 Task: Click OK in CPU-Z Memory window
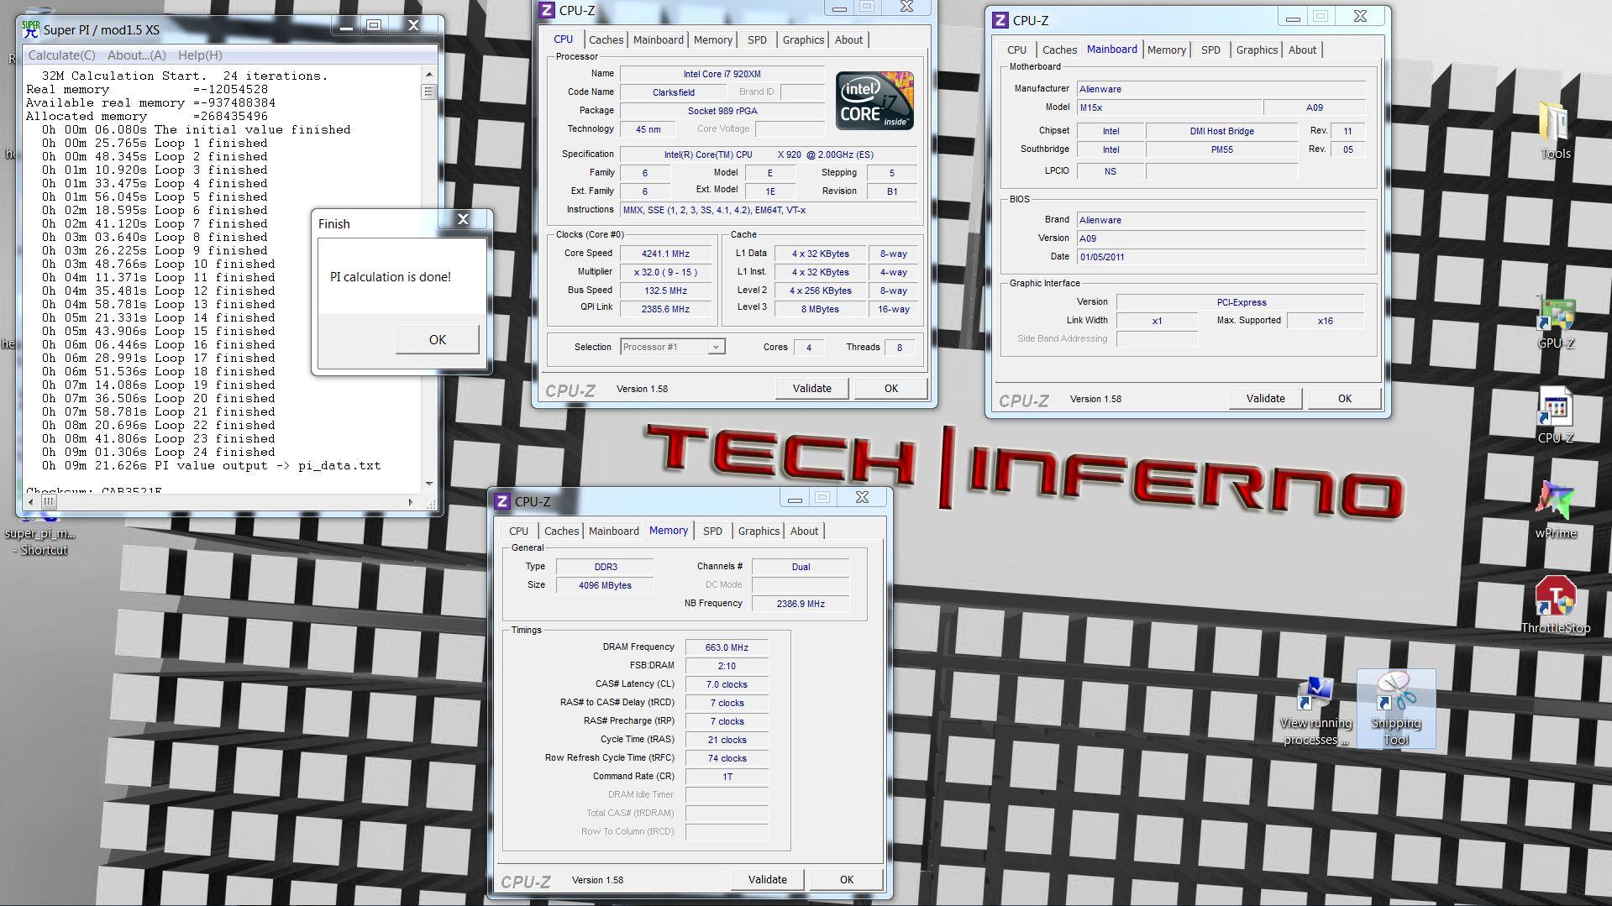[846, 879]
